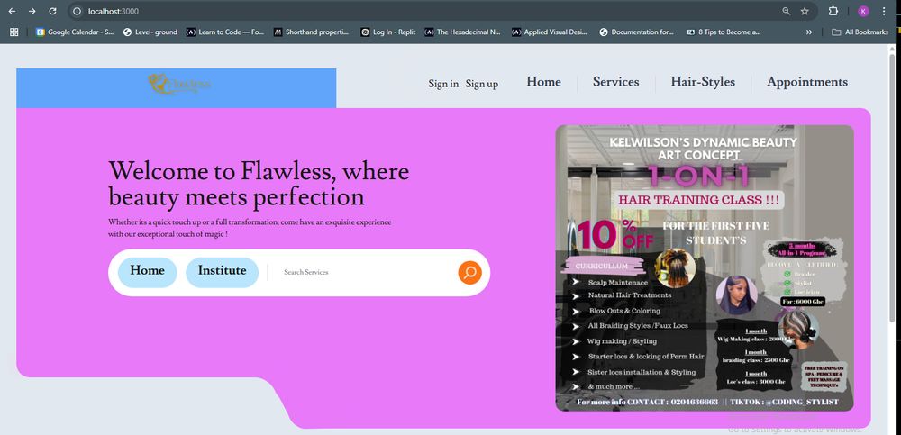Image resolution: width=901 pixels, height=435 pixels.
Task: Click the Welcome to Flawless heading
Action: [259, 184]
